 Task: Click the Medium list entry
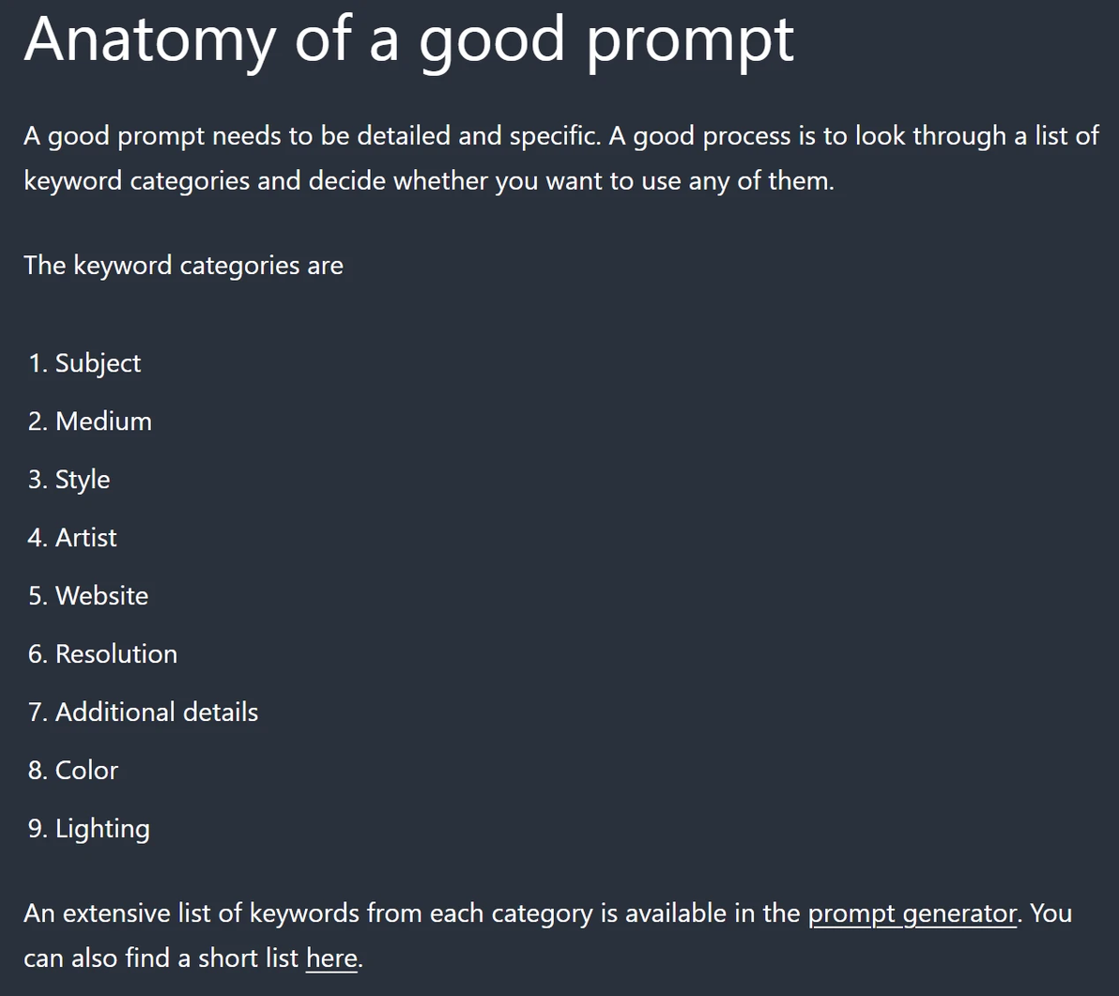pyautogui.click(x=103, y=421)
